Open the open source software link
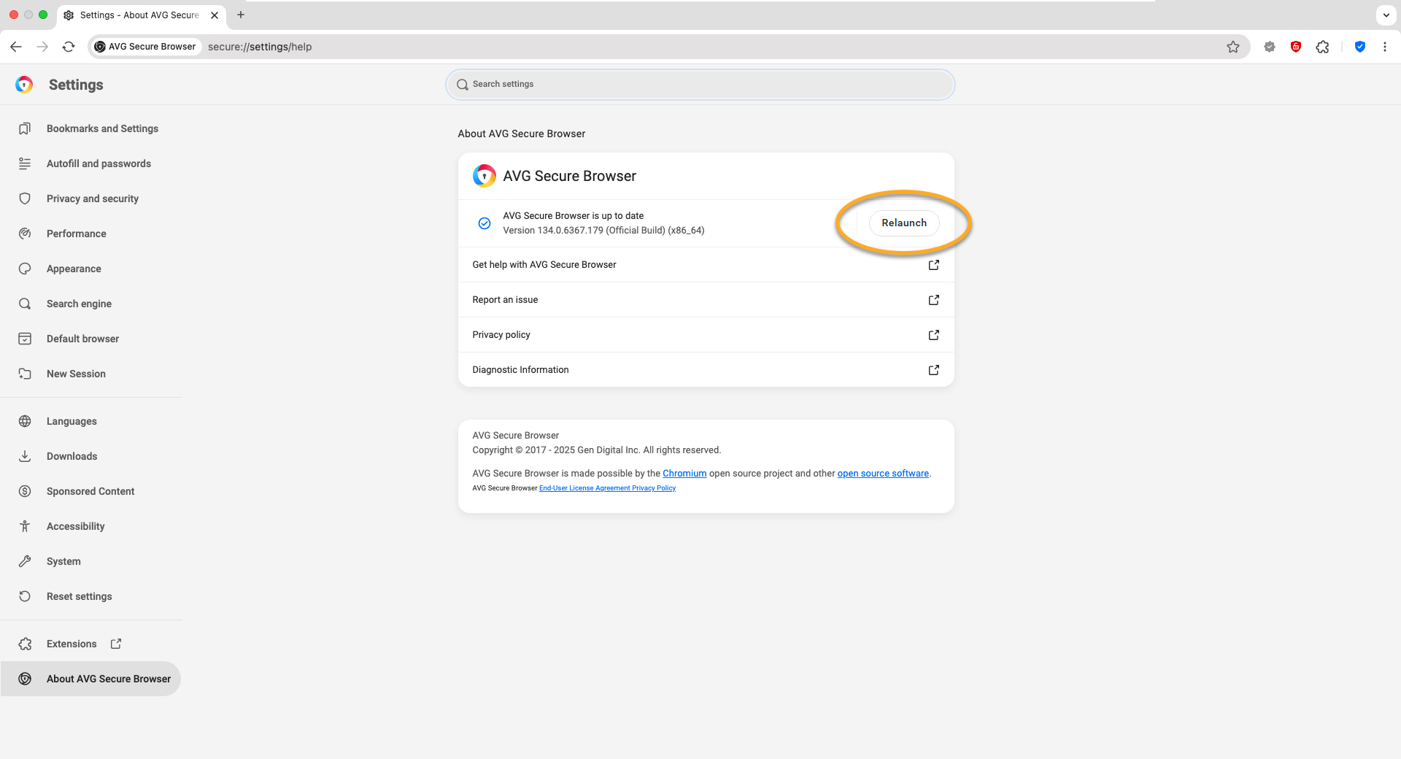1401x759 pixels. click(x=882, y=474)
